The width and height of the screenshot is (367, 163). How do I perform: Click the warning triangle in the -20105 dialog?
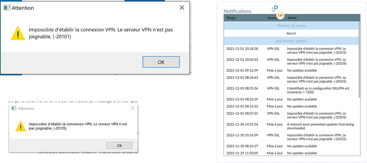21,126
